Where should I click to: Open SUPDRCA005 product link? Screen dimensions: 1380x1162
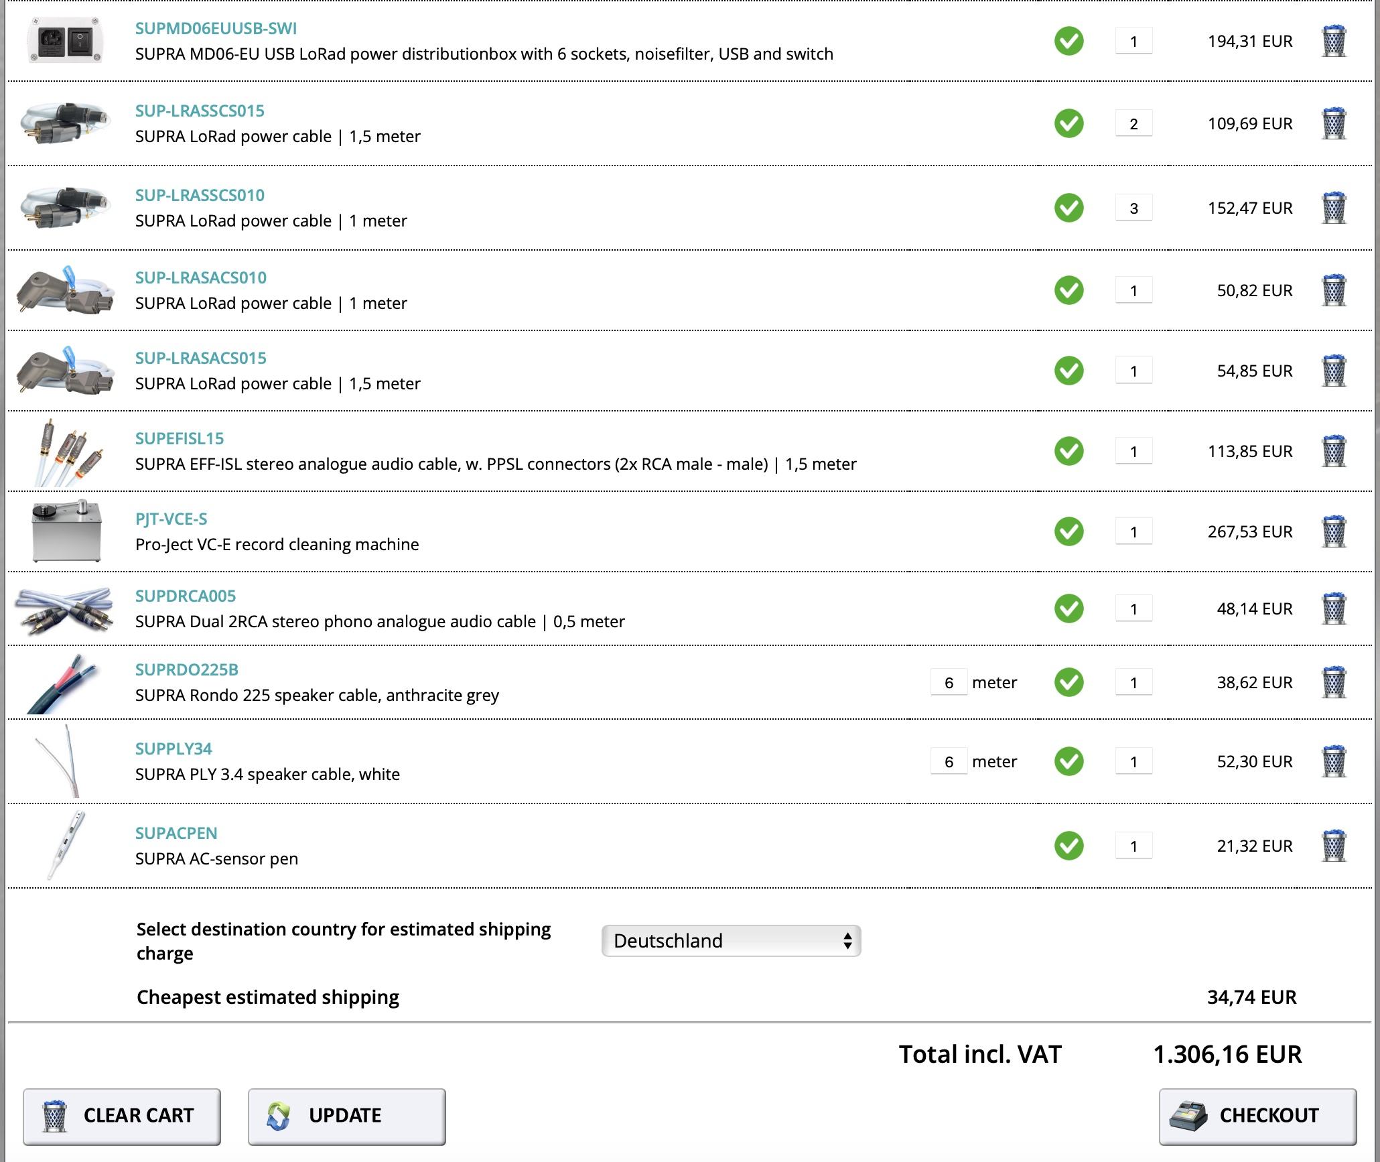point(186,596)
